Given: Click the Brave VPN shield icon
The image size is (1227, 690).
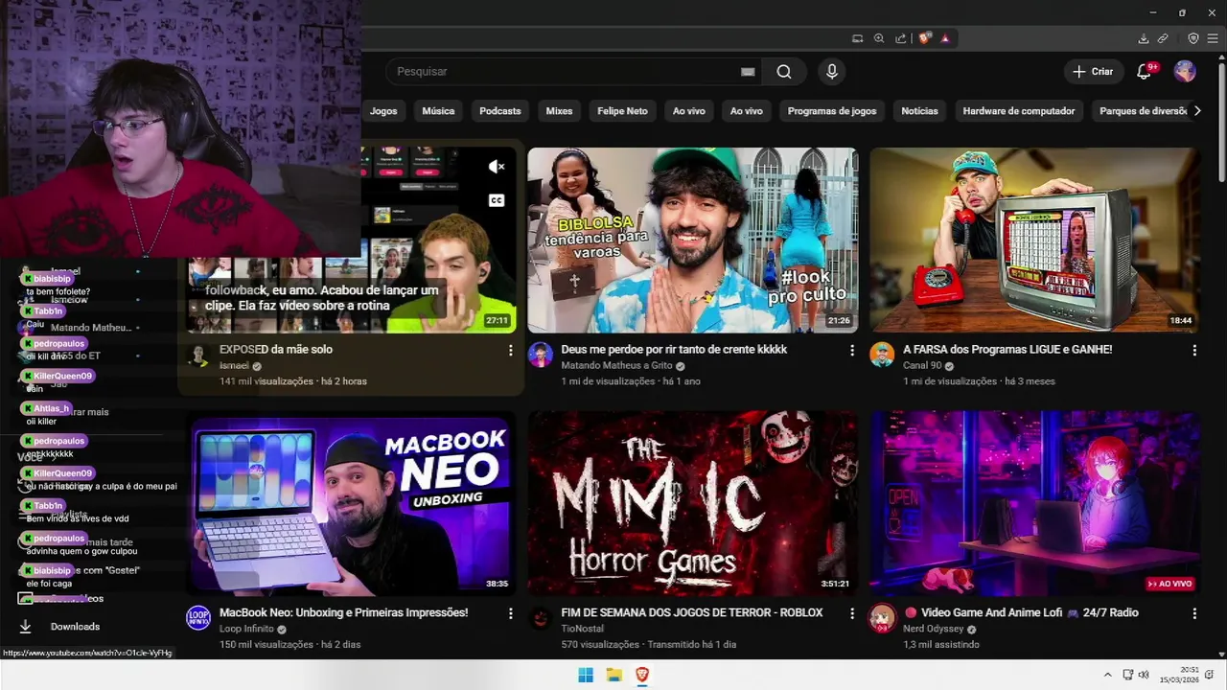Looking at the screenshot, I should [x=1193, y=38].
